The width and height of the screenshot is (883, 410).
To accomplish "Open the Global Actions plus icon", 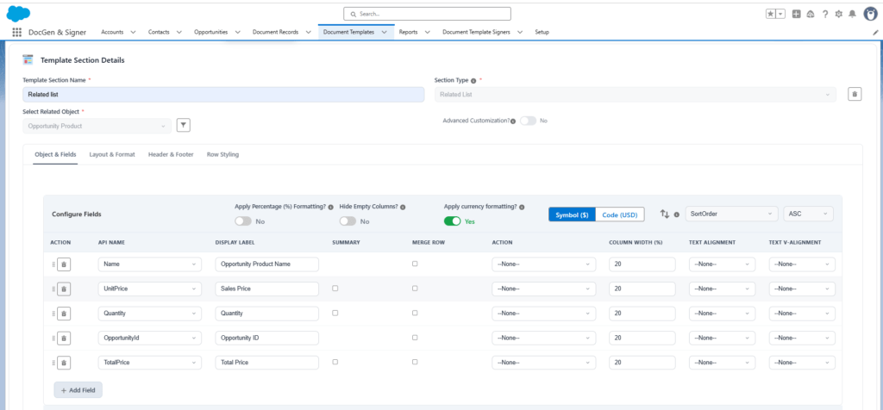I will 796,14.
